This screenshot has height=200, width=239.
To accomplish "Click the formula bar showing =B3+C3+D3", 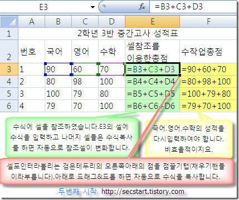I will coord(193,7).
